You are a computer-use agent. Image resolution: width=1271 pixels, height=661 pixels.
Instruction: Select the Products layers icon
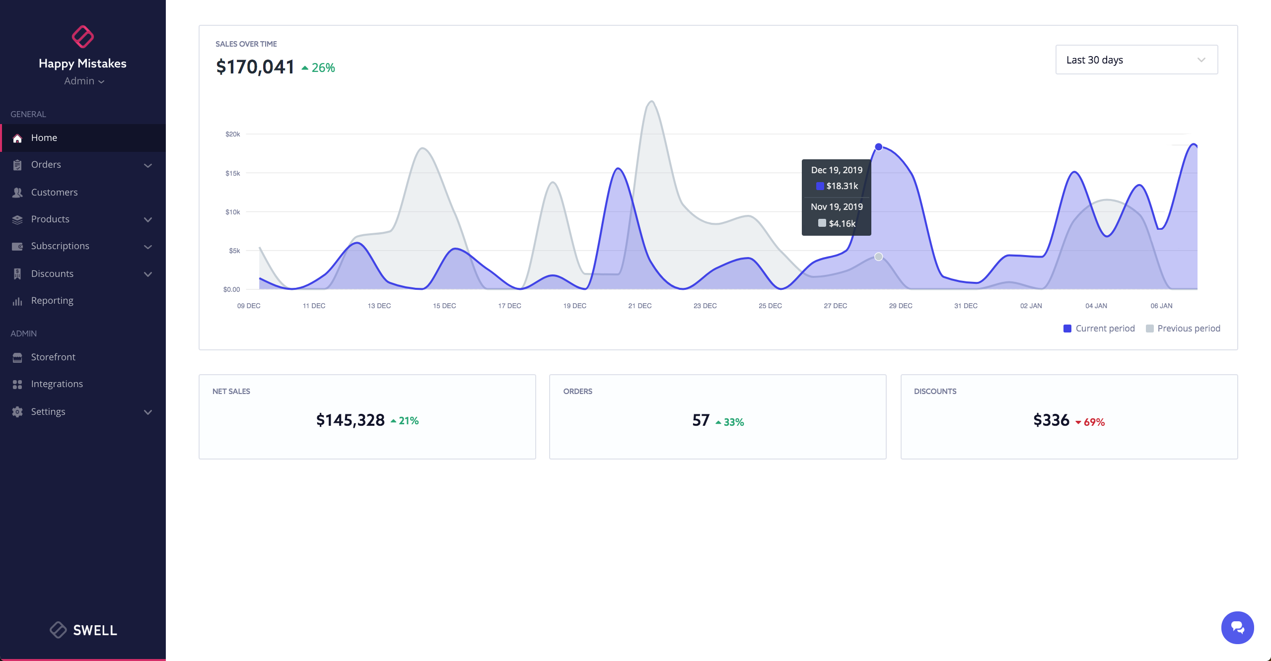(x=17, y=219)
